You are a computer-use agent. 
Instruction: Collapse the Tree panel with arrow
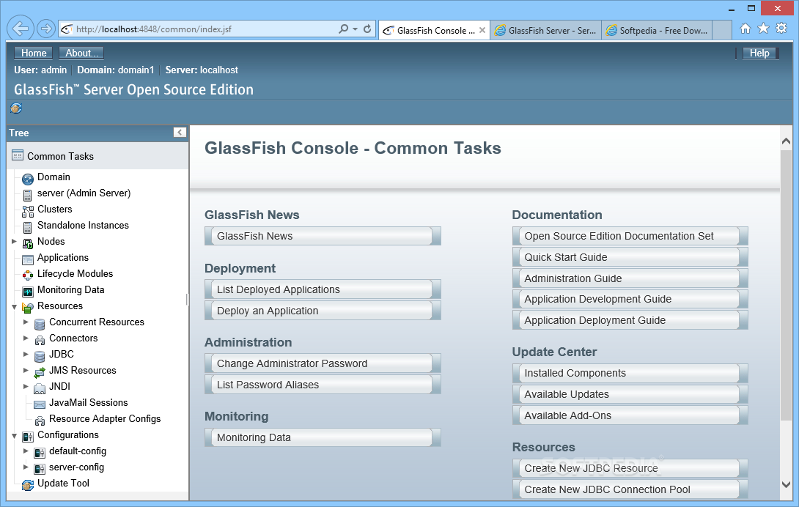point(180,133)
